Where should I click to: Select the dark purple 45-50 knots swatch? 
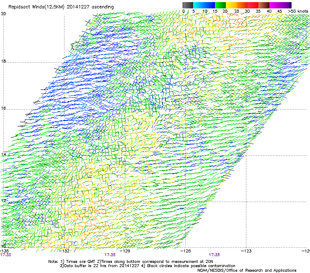(286, 5)
